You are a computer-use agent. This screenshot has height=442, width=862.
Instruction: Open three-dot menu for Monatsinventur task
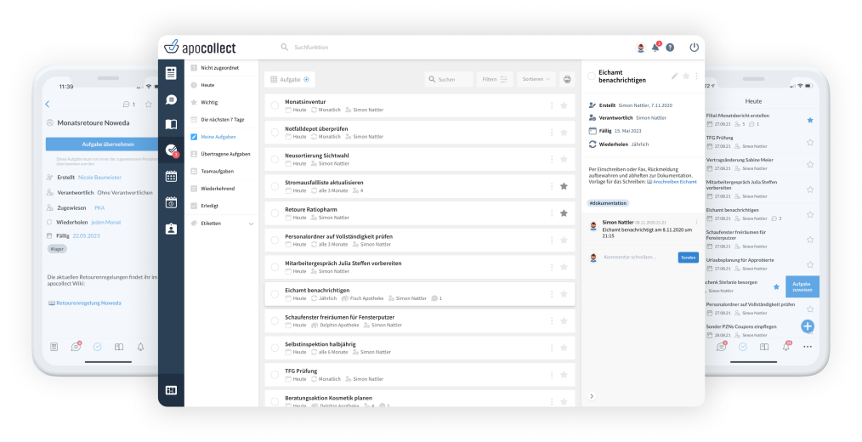(552, 105)
